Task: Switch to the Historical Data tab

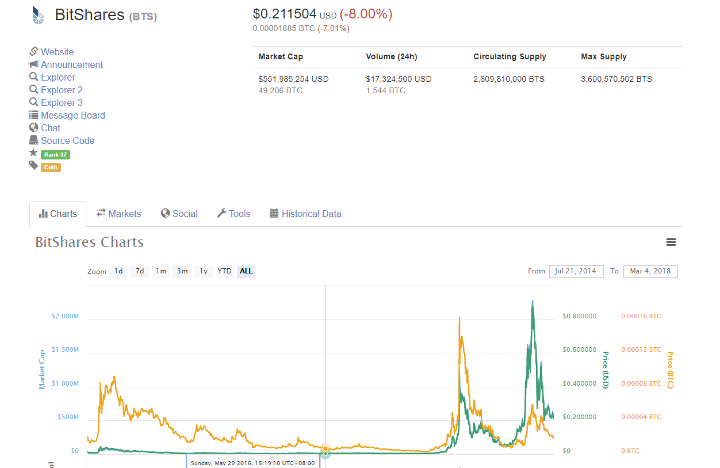Action: pyautogui.click(x=305, y=214)
